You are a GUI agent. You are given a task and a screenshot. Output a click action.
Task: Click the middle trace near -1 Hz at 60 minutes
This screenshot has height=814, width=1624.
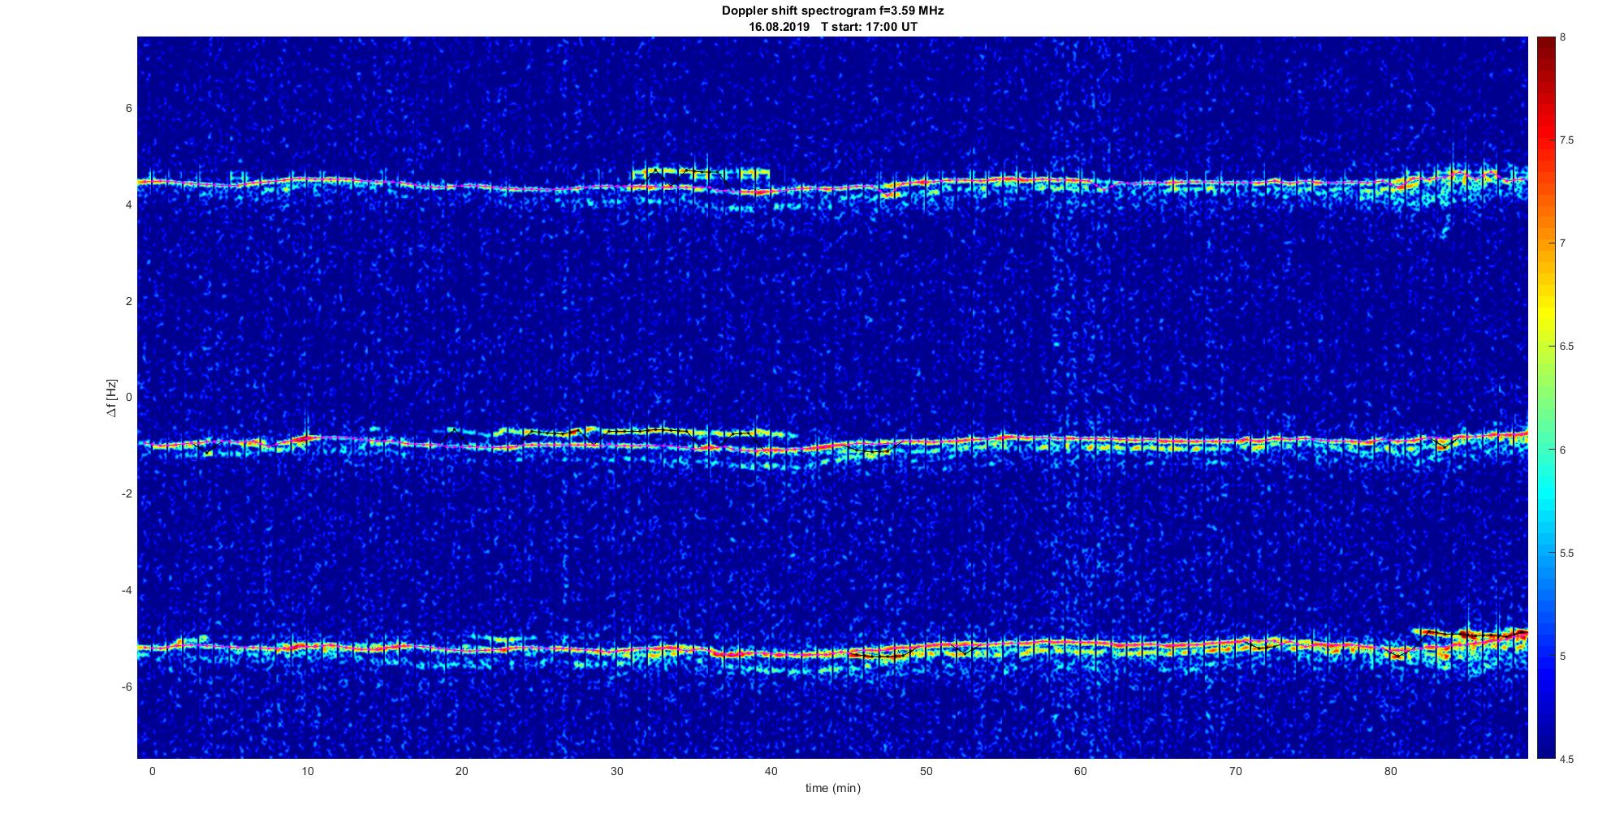(x=1081, y=441)
